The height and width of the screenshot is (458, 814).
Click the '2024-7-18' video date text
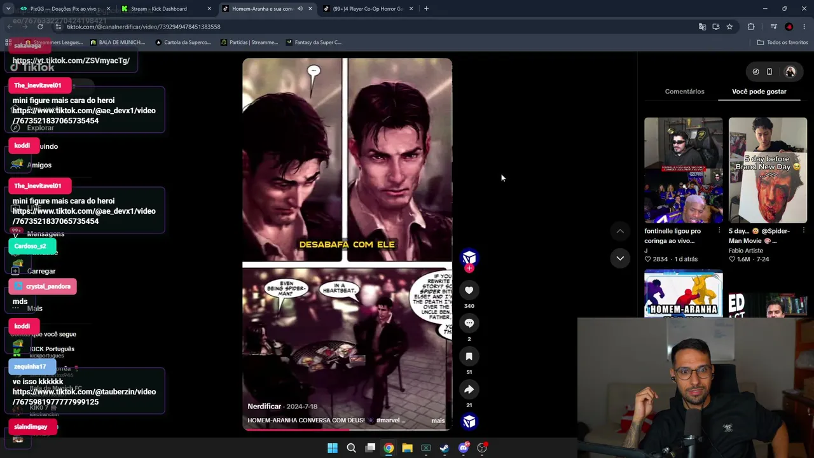point(302,406)
